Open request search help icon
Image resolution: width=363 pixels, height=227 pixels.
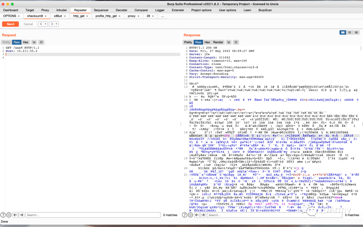pos(3,215)
